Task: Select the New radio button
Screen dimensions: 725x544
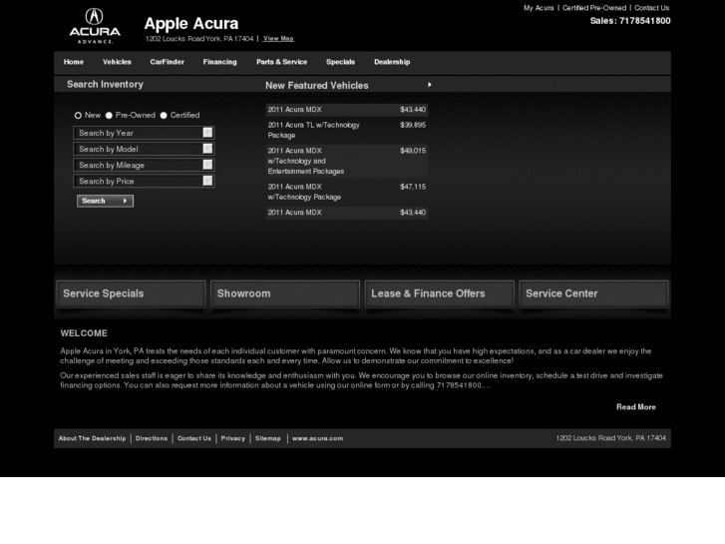Action: tap(78, 115)
